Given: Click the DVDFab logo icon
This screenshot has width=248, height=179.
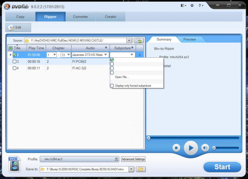Looking at the screenshot, I should [x=7, y=7].
